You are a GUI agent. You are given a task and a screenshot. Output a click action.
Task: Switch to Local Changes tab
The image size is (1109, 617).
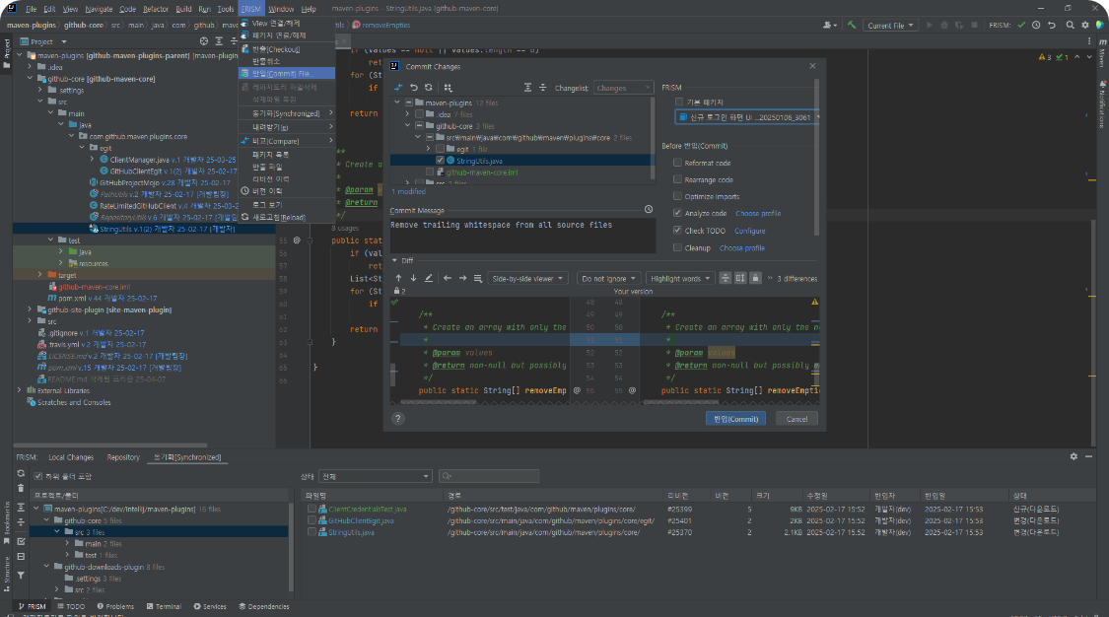coord(71,457)
